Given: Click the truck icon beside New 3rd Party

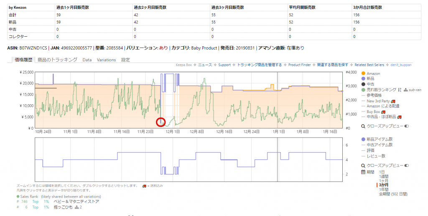Looking at the screenshot, I should click(x=393, y=101).
